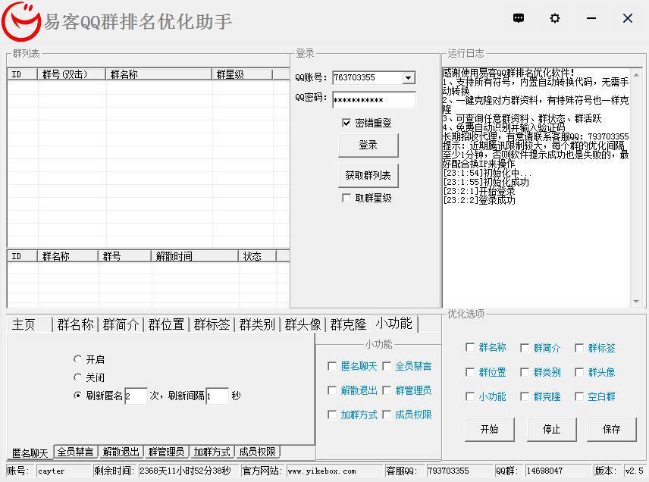
Task: Click the 群号(双击) column header
Action: [71, 74]
